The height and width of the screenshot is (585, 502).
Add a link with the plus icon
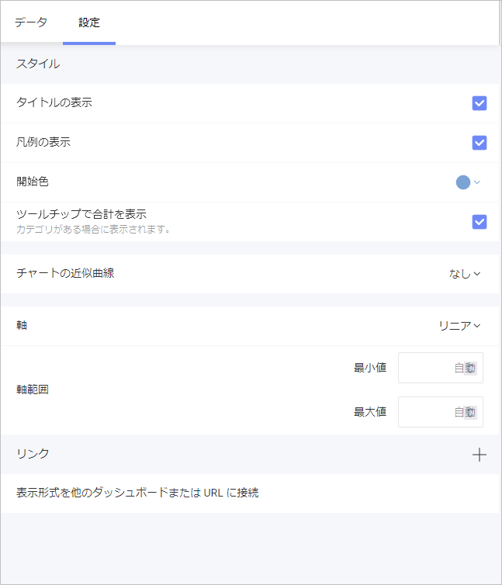click(479, 455)
